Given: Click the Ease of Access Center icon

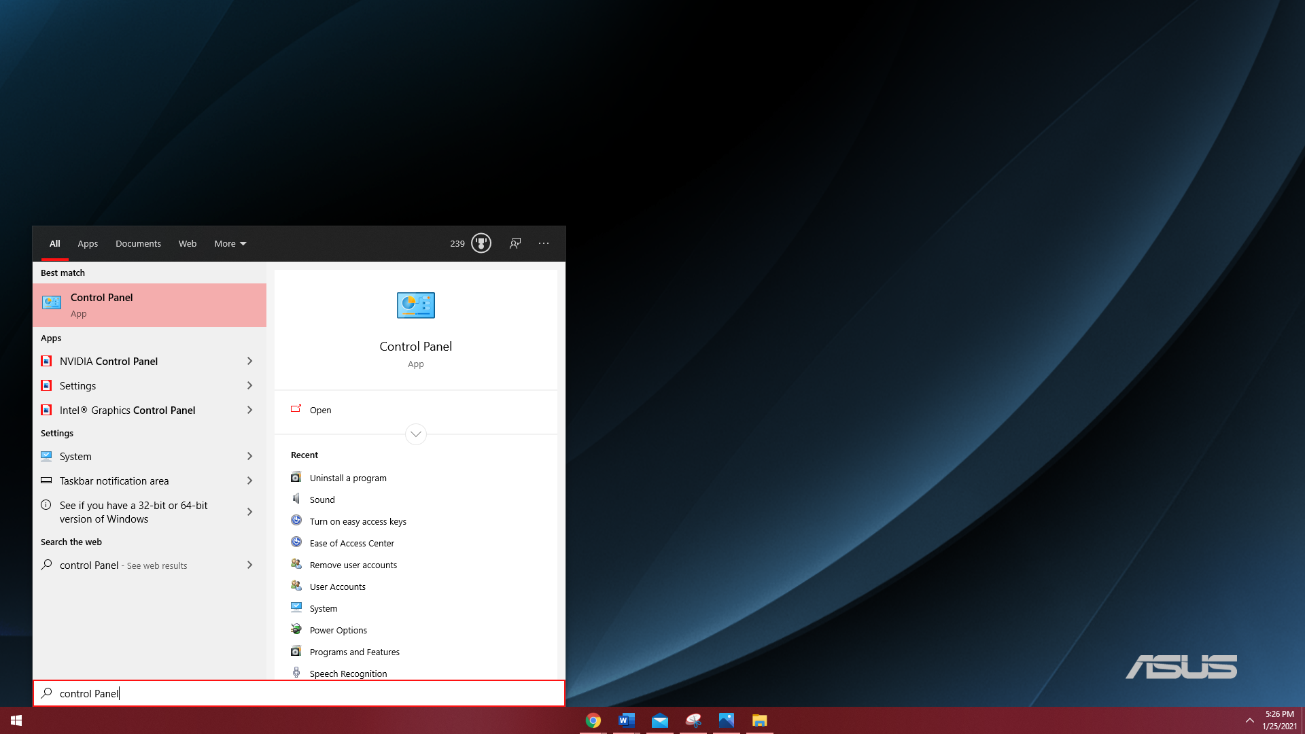Looking at the screenshot, I should pyautogui.click(x=296, y=542).
